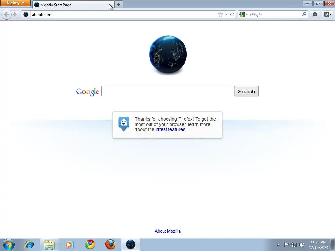Open network status tray icon
The width and height of the screenshot is (335, 251).
coord(294,245)
